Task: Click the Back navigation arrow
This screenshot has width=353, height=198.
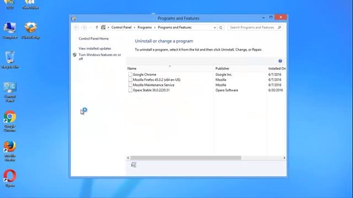Action: [76, 28]
